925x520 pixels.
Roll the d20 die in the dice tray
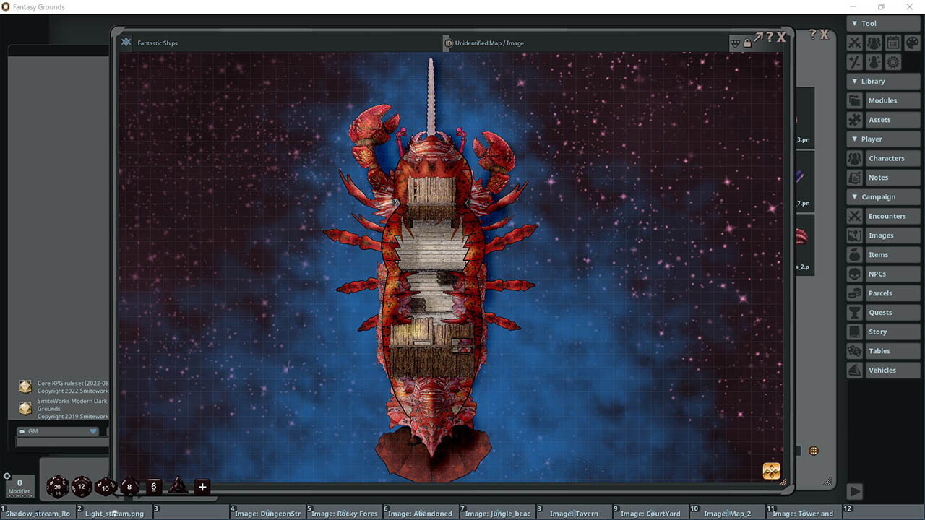[x=57, y=486]
